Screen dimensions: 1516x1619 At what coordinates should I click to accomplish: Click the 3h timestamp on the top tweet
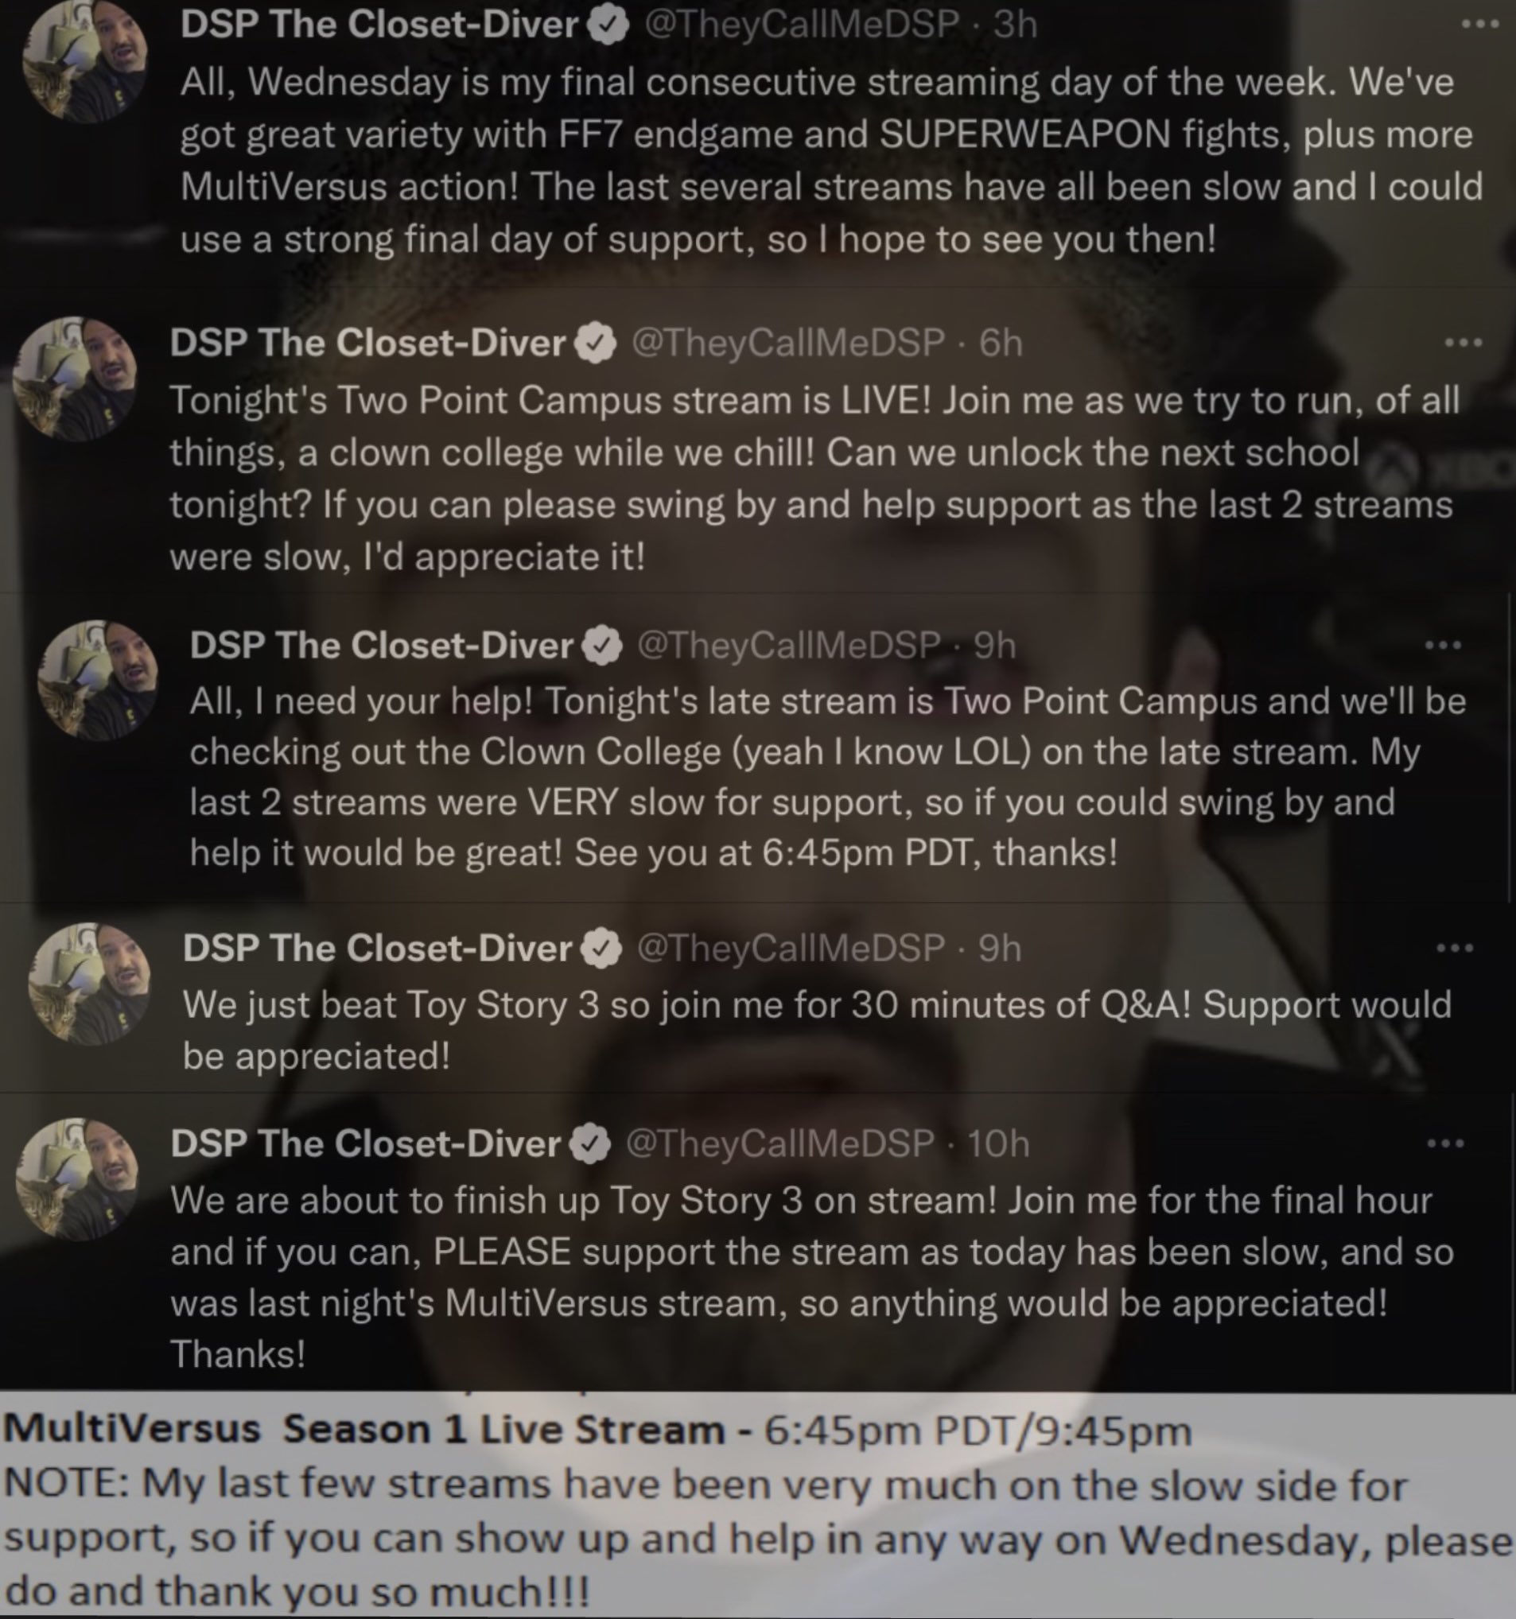pos(1015,25)
